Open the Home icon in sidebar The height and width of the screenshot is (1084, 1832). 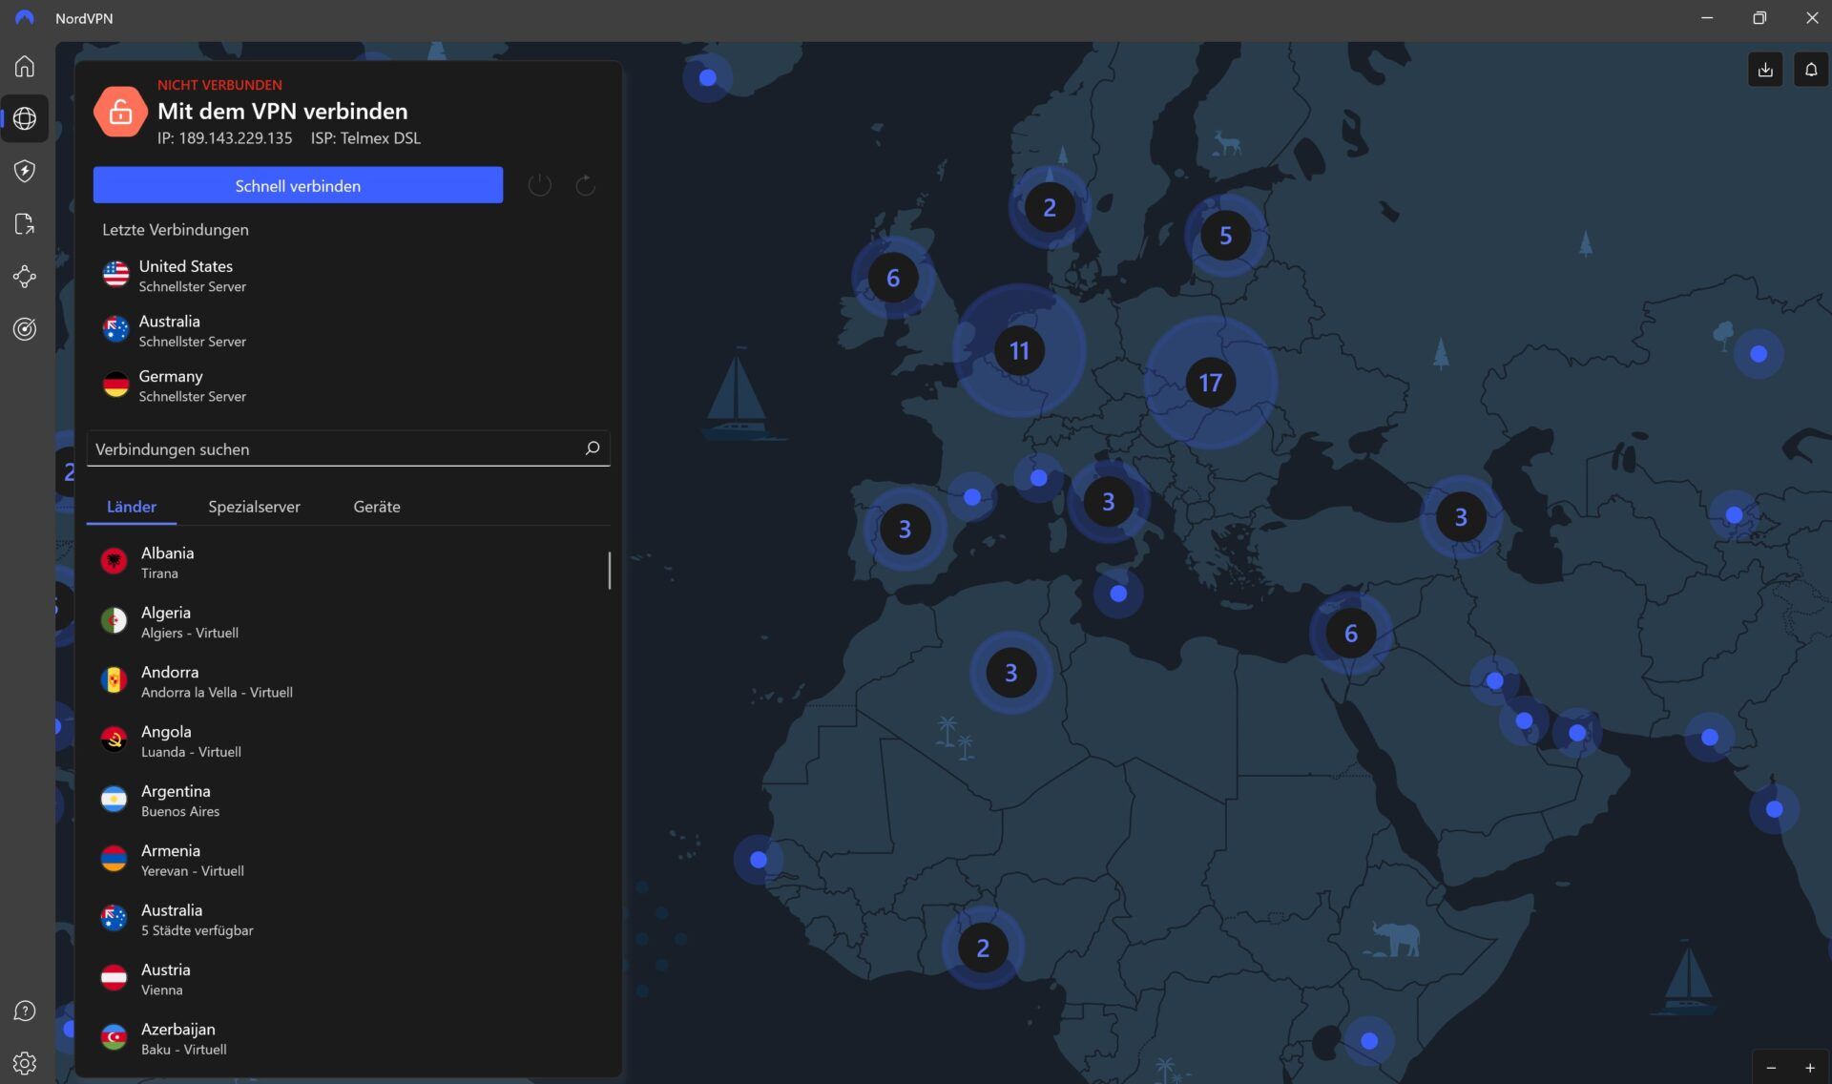(25, 66)
